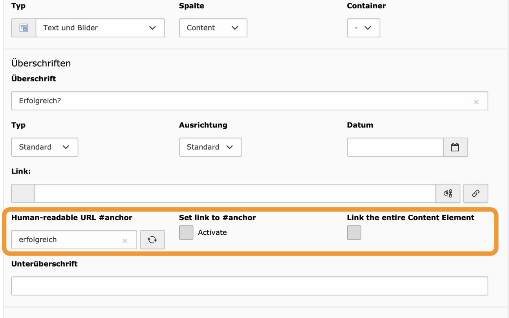Click into the Datum input field
Image resolution: width=509 pixels, height=318 pixels.
(395, 147)
